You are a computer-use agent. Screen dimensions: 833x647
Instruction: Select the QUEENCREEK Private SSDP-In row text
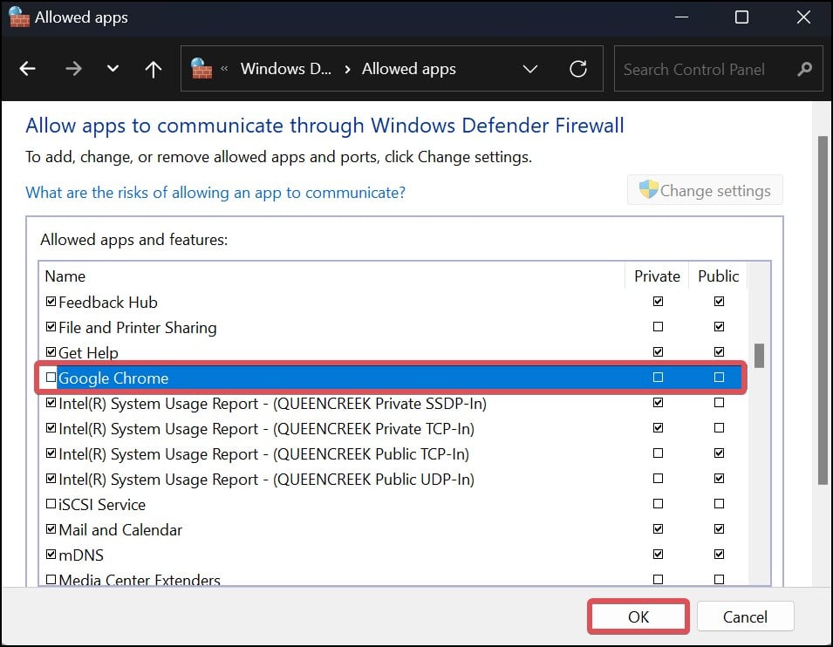[x=272, y=404]
